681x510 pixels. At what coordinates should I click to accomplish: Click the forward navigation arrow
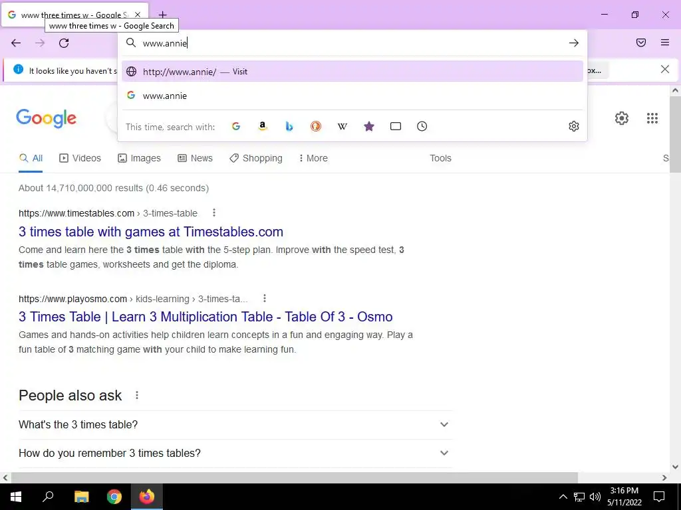click(40, 43)
